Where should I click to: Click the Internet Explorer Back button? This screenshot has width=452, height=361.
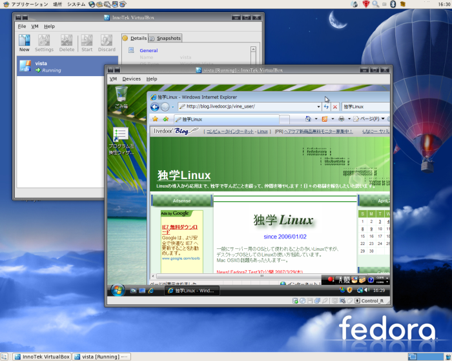155,107
